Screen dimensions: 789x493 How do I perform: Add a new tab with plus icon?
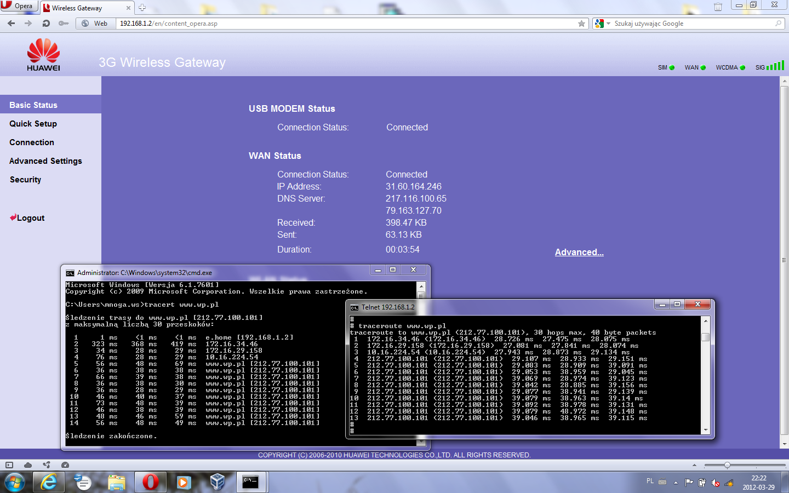tap(142, 8)
